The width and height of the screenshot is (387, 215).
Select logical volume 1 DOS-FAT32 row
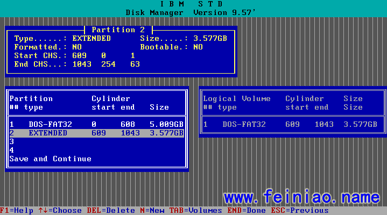[290, 124]
